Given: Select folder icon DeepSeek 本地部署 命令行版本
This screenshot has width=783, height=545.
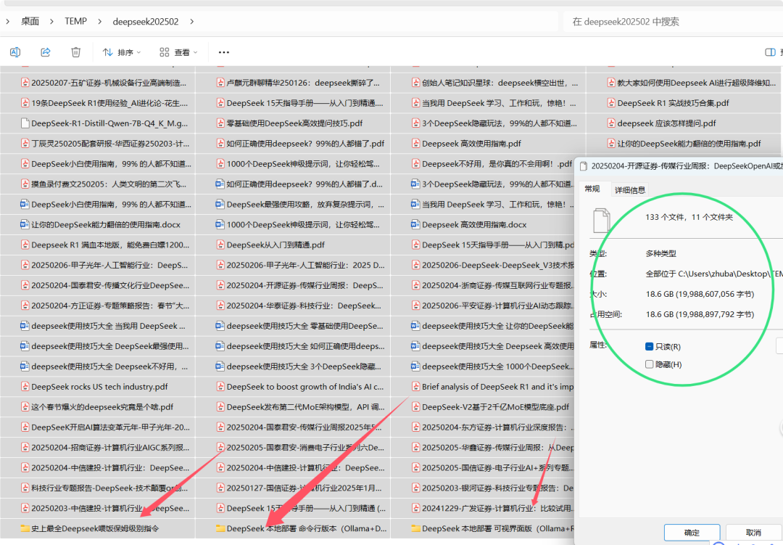Looking at the screenshot, I should click(x=220, y=528).
